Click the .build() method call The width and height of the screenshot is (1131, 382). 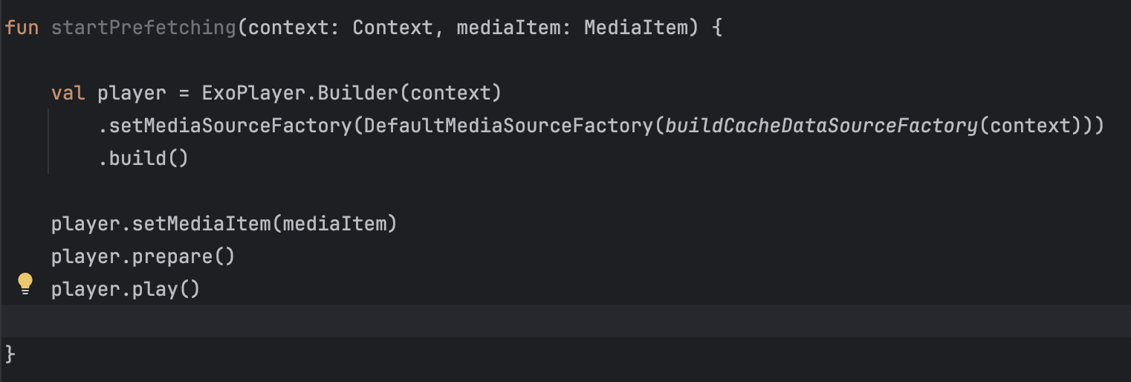tap(143, 159)
